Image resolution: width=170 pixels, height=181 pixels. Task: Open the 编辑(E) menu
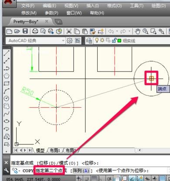pos(49,6)
